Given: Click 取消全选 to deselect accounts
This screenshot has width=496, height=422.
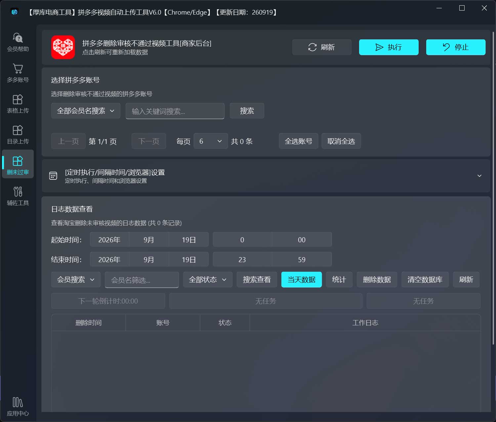Looking at the screenshot, I should click(x=341, y=141).
